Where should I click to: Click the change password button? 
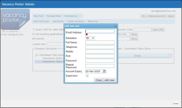(x=157, y=16)
